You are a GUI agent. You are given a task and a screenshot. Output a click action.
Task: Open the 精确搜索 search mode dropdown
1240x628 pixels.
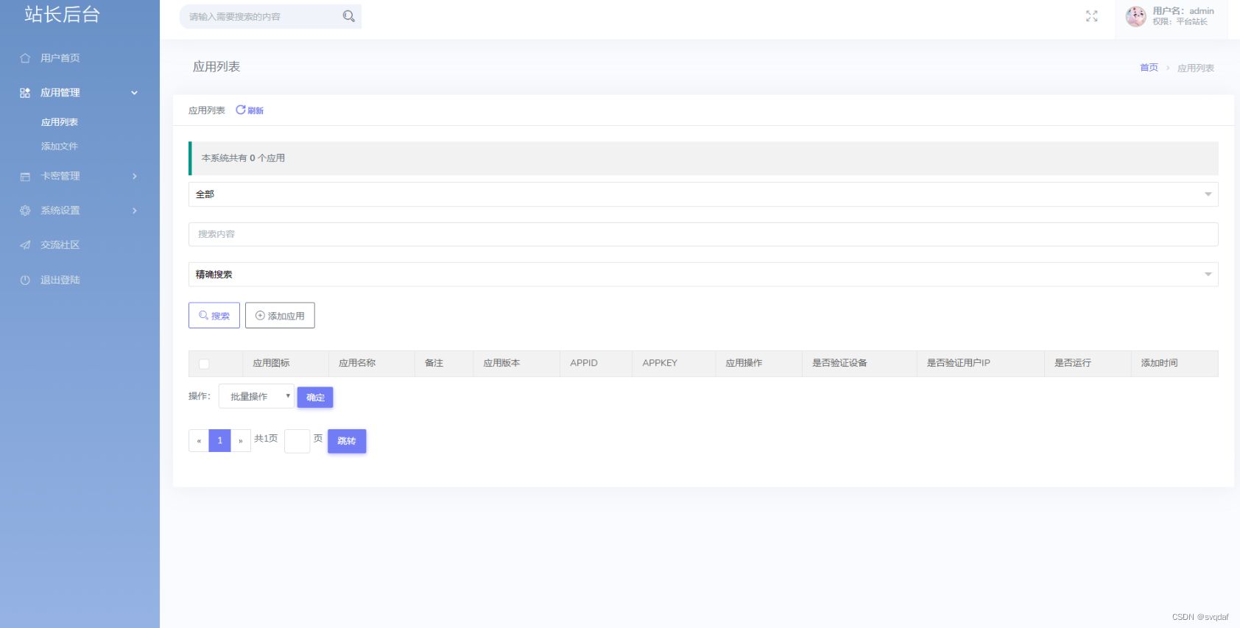(702, 275)
